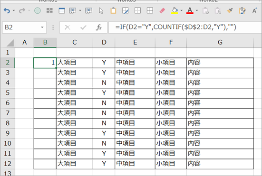Viewport: 262px width, 176px height.
Task: Click cell B2 containing 1
Action: [45, 63]
